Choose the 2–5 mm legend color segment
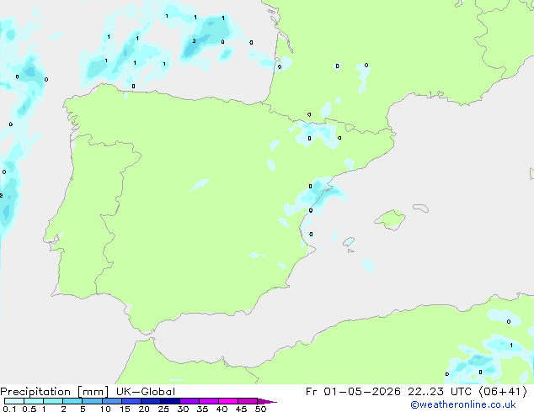The height and width of the screenshot is (412, 534). tap(72, 401)
